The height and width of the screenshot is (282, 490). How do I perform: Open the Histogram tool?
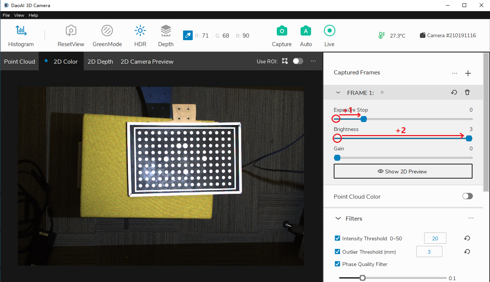(x=21, y=36)
